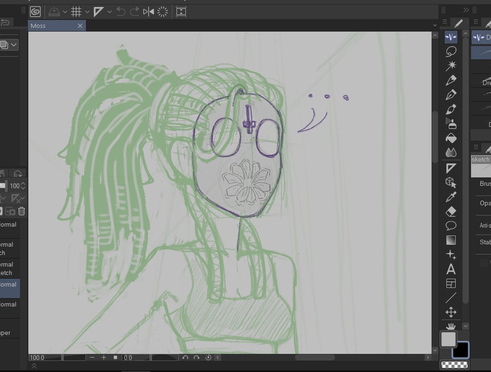Open dropdown arrow beside ruler snap icon

(109, 12)
